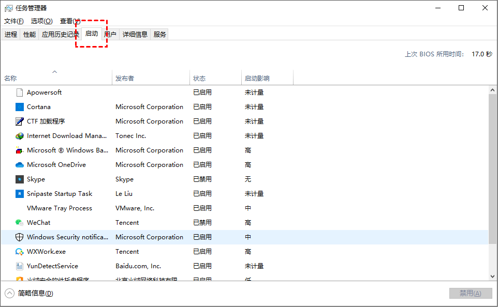Sort by the 名称 column header
This screenshot has width=498, height=307.
56,78
